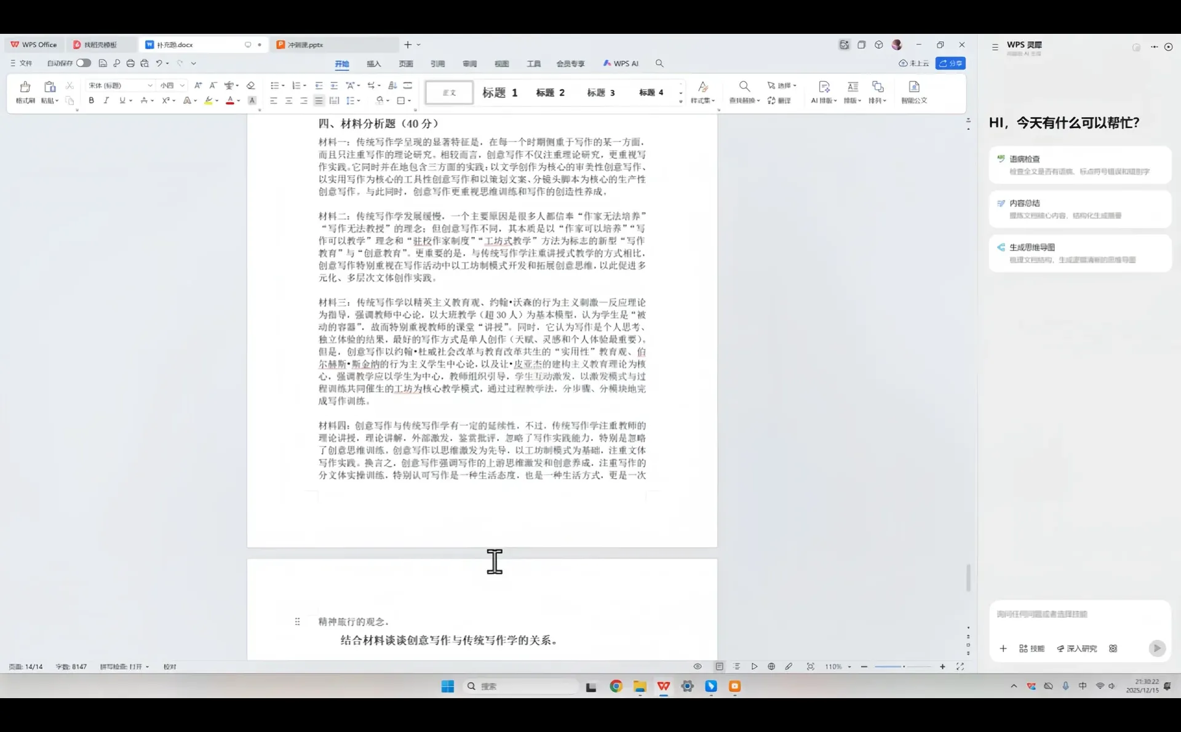Click the print icon in quick access toolbar

click(x=130, y=63)
